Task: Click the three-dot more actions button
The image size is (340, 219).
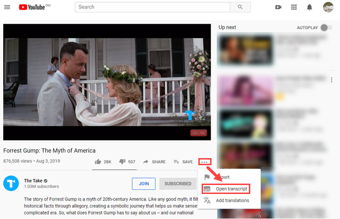Action: [x=204, y=162]
